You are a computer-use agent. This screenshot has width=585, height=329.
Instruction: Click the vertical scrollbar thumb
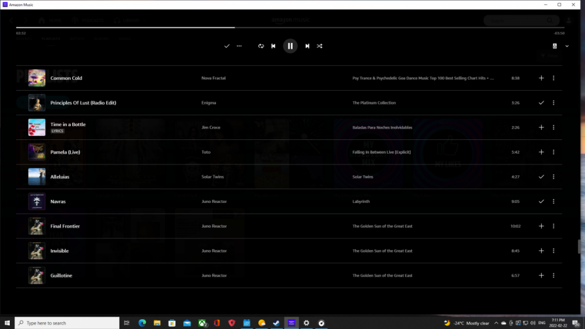pos(579,246)
